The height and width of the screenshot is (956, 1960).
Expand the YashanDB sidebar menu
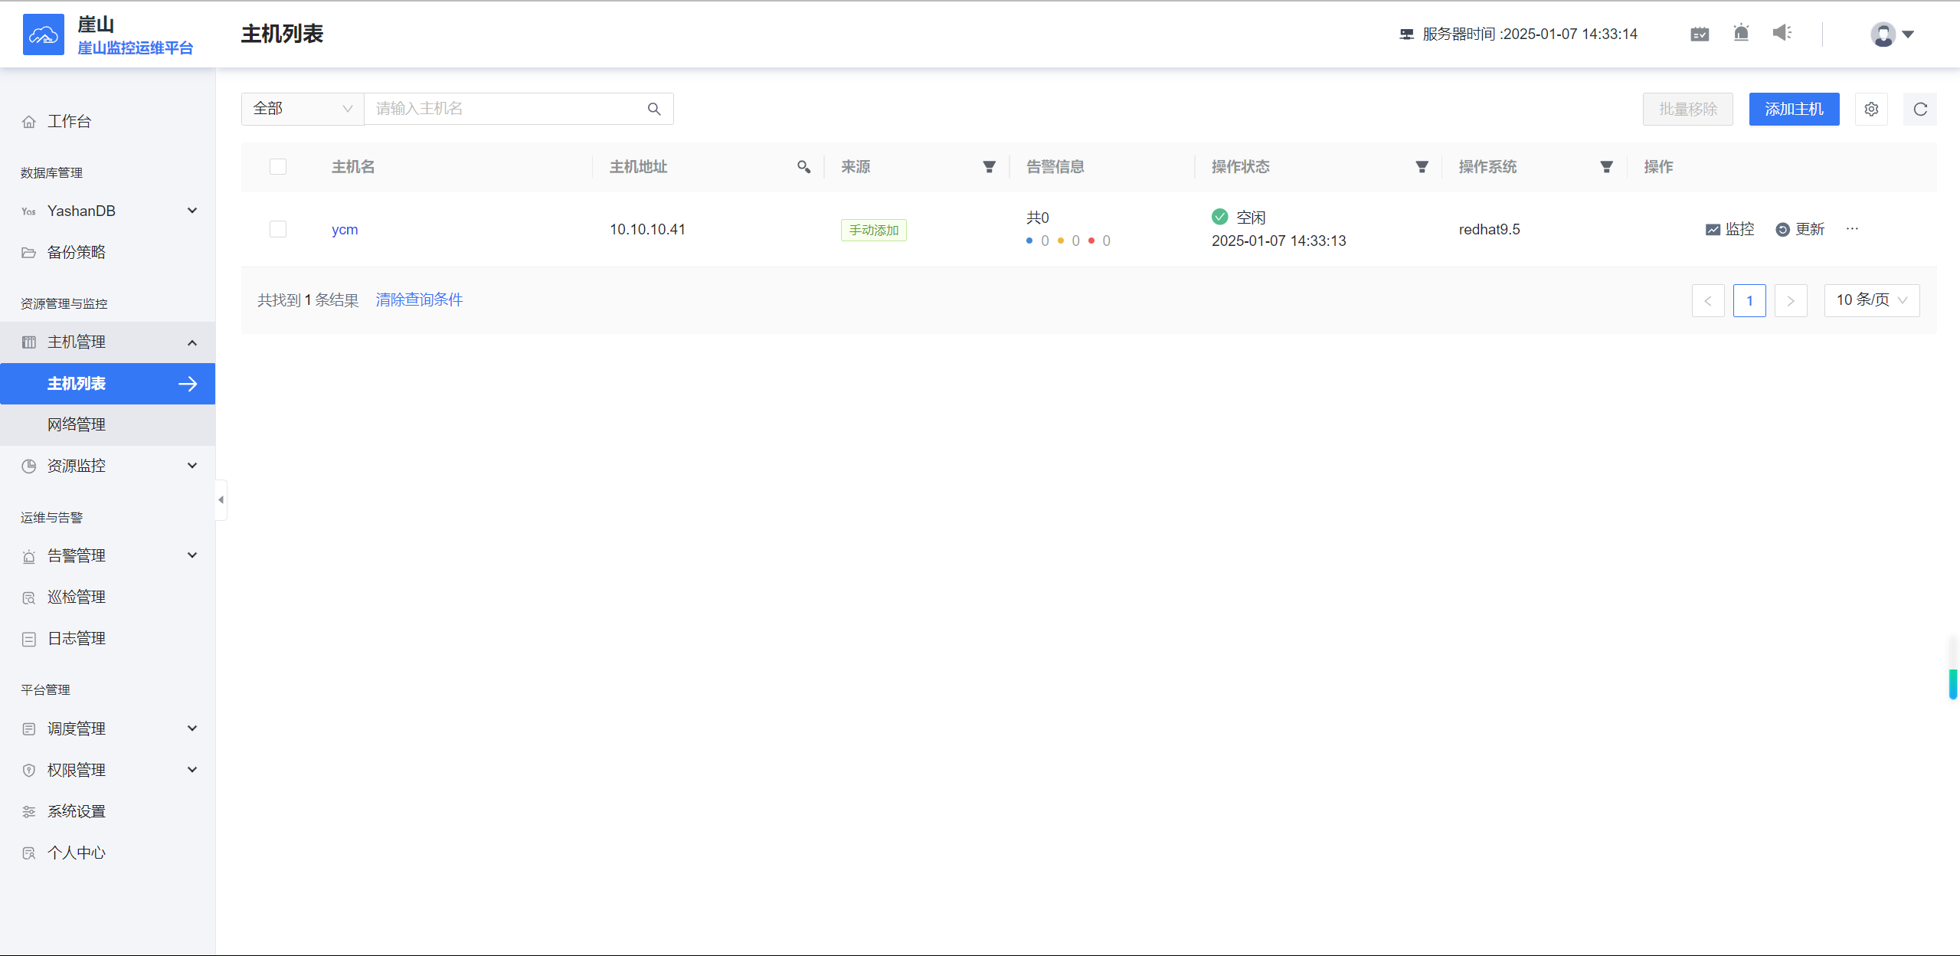click(107, 211)
